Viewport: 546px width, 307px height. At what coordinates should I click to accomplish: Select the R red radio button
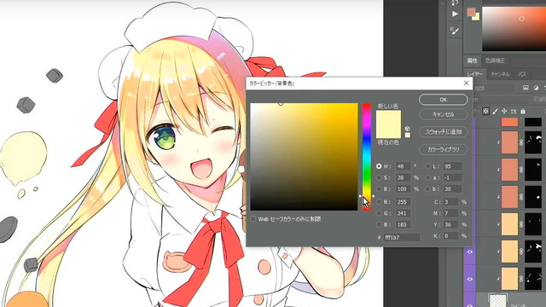click(379, 202)
